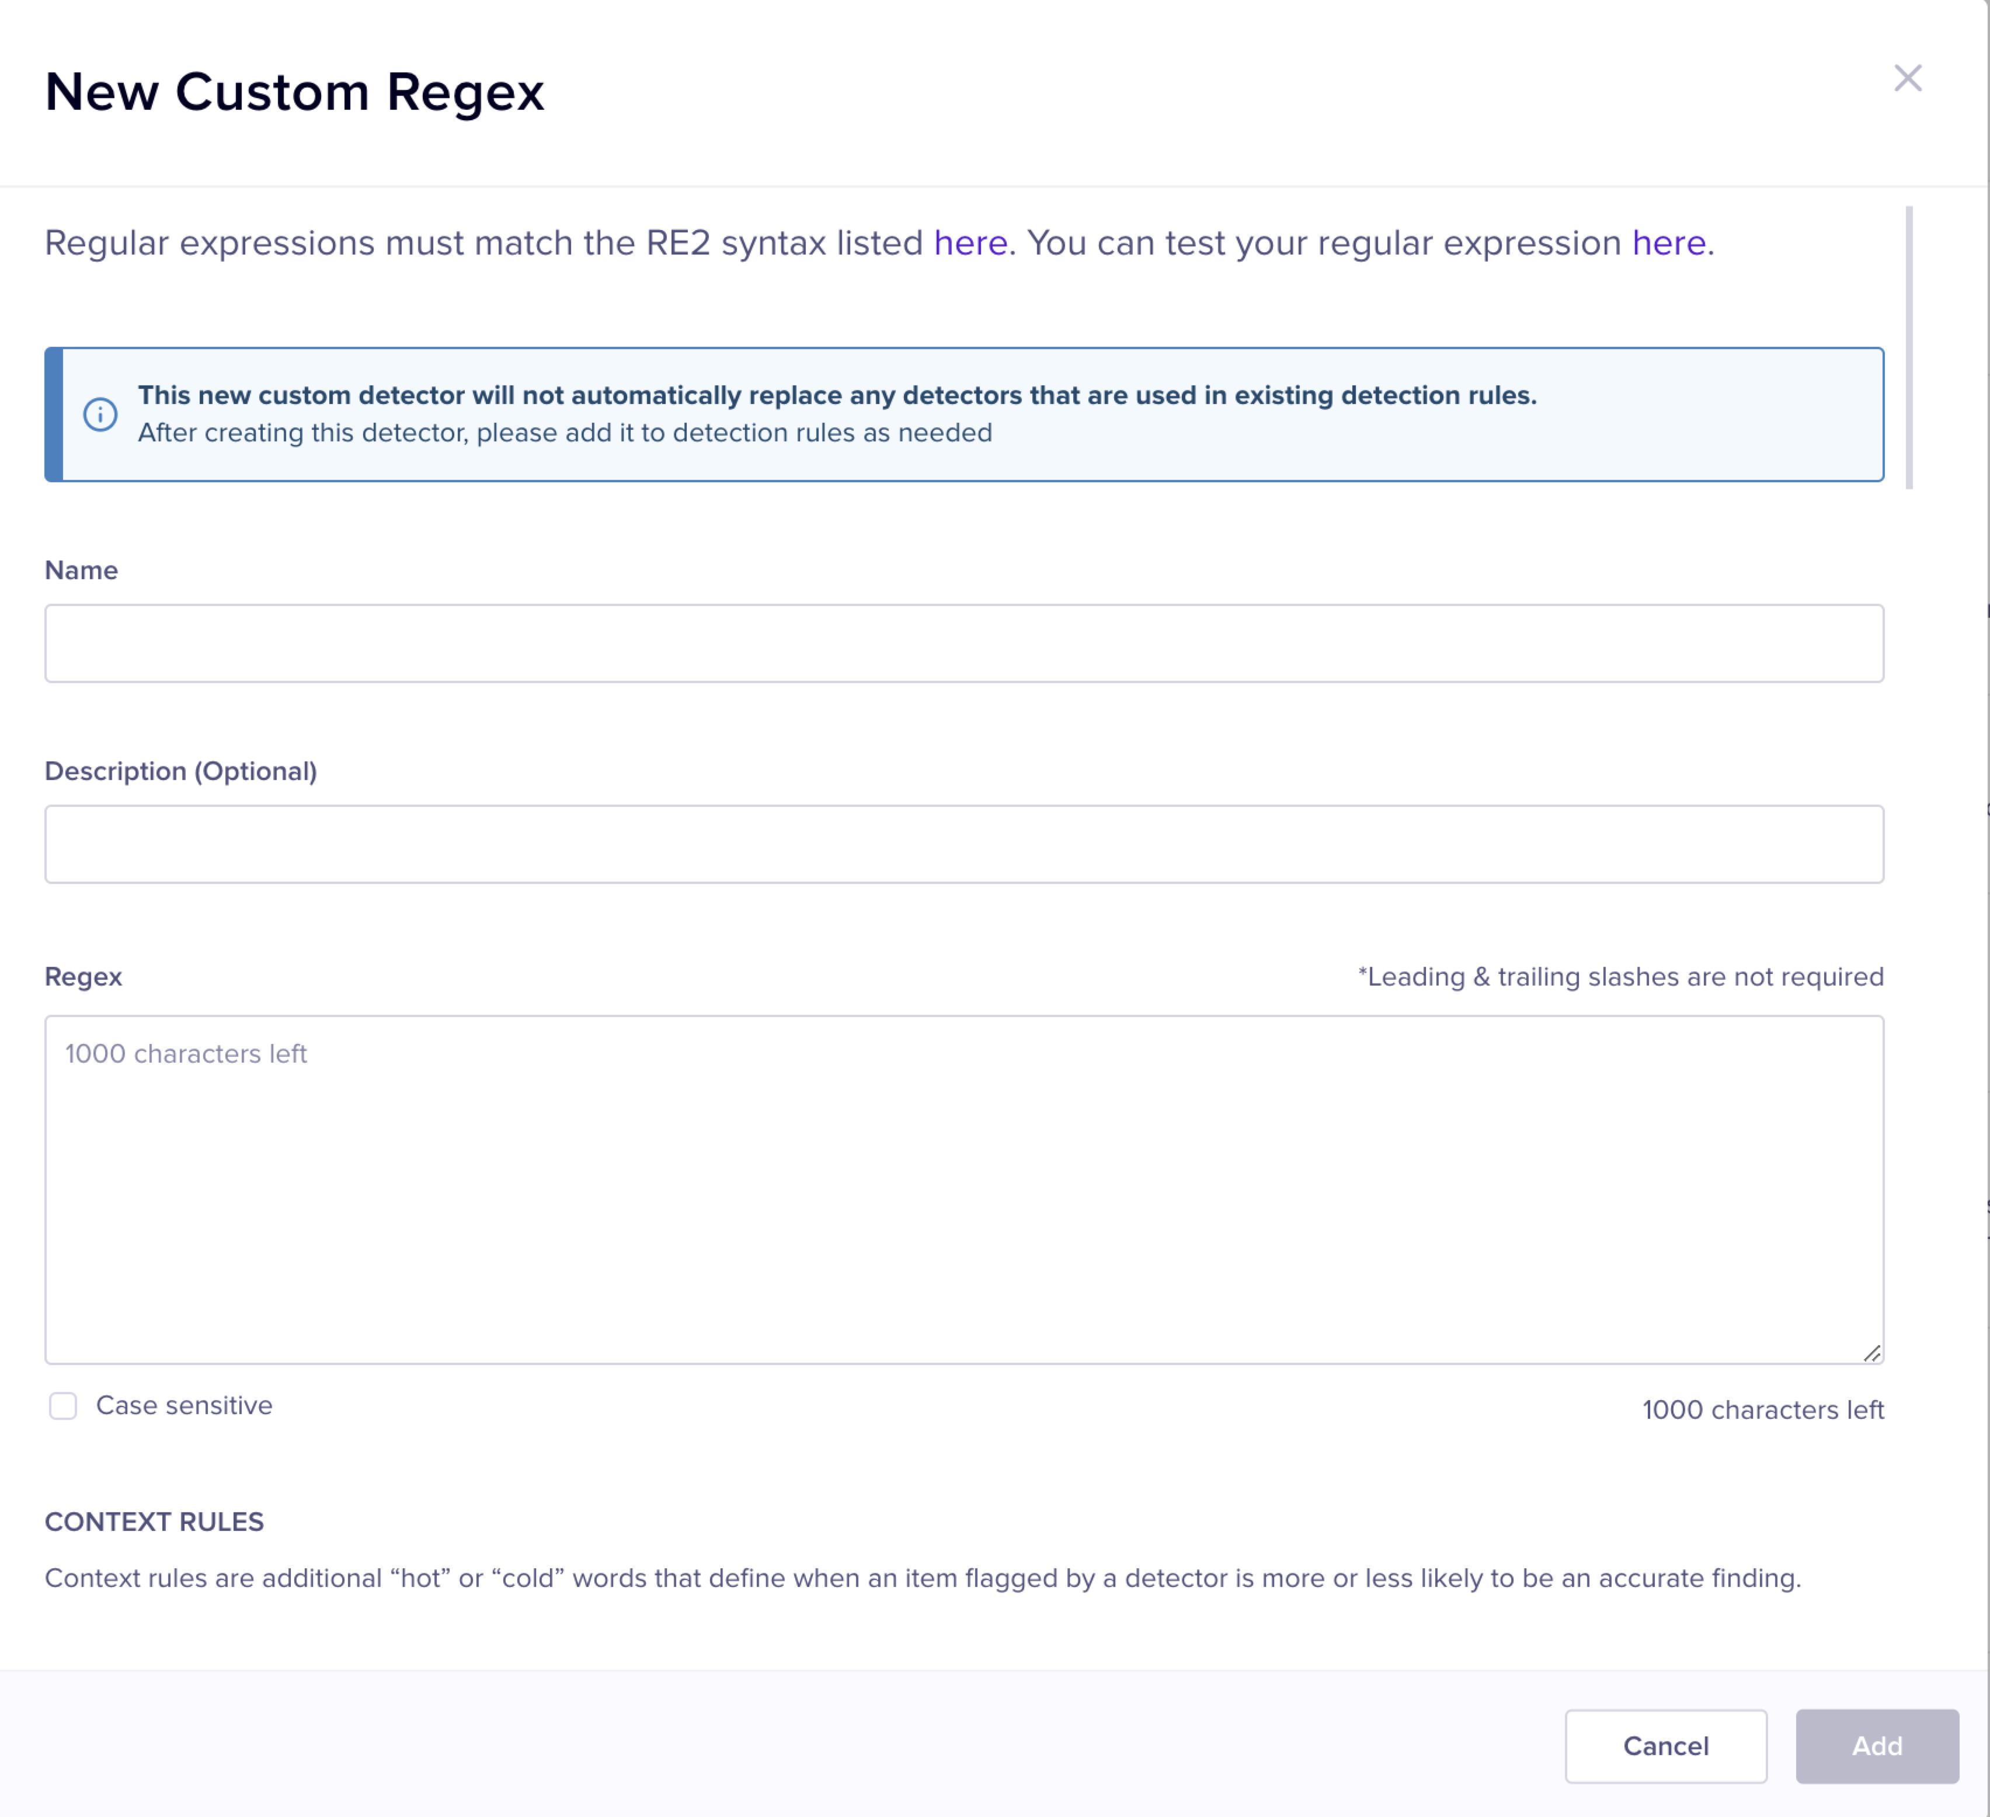Click the CONTEXT RULES heading
1990x1817 pixels.
154,1521
